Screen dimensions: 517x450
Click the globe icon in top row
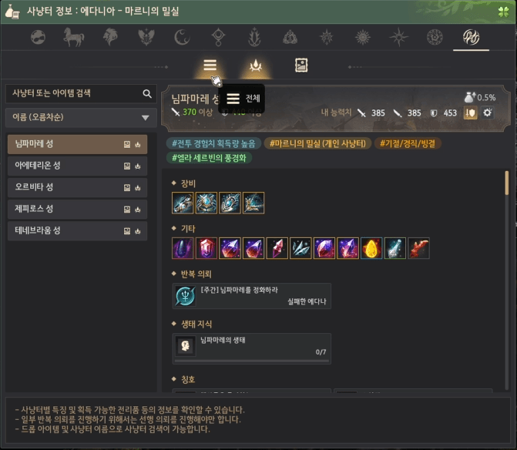[38, 37]
